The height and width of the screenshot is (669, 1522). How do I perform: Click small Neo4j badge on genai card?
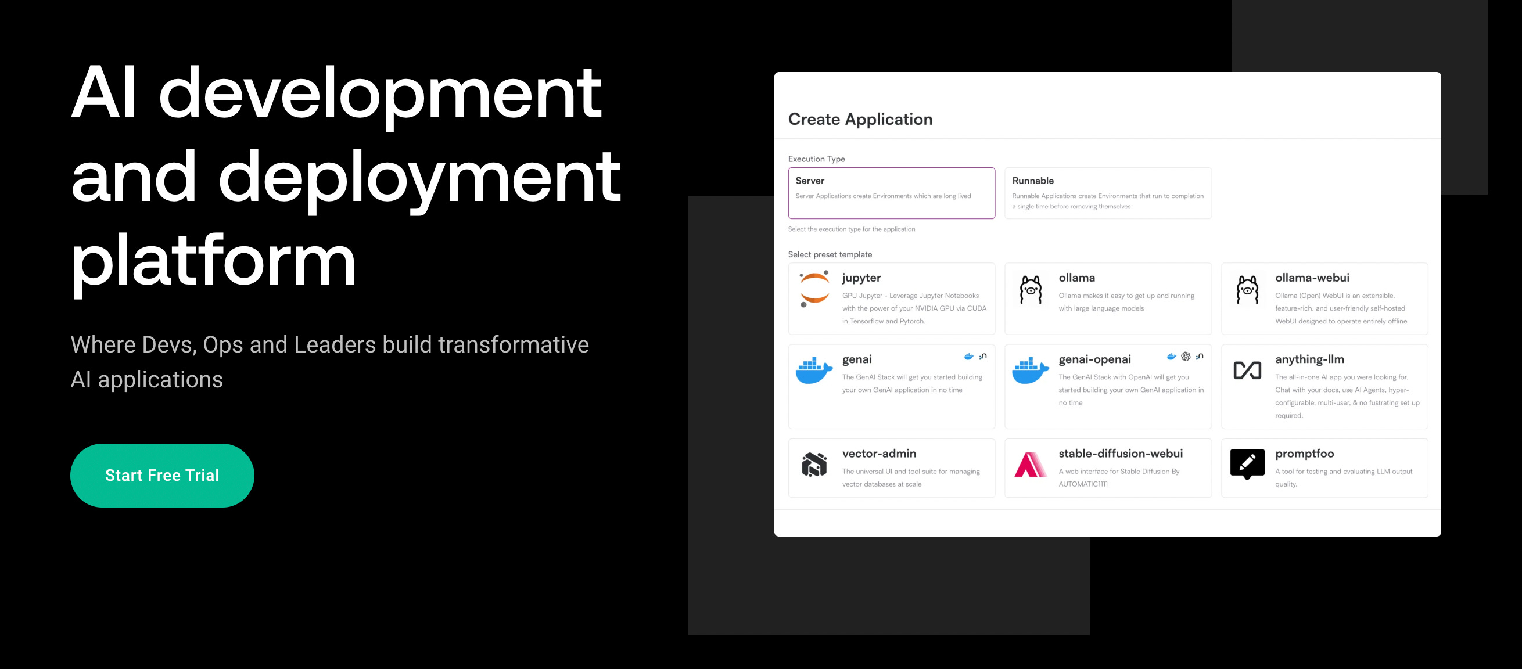pyautogui.click(x=983, y=357)
